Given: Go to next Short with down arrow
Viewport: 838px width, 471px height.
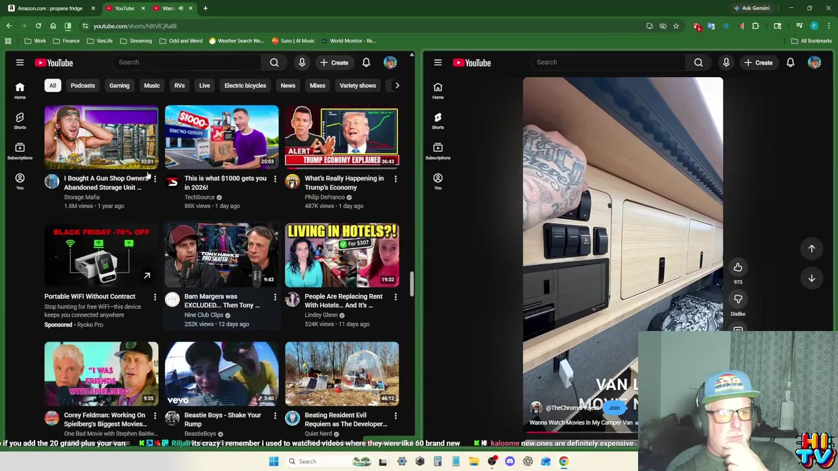Looking at the screenshot, I should 811,278.
